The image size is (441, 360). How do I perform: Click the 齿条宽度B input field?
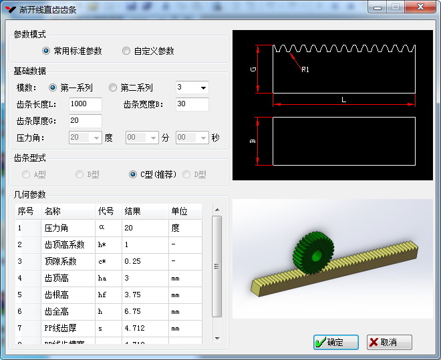click(x=192, y=104)
